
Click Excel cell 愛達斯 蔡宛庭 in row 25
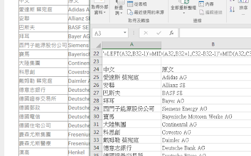coord(132,77)
